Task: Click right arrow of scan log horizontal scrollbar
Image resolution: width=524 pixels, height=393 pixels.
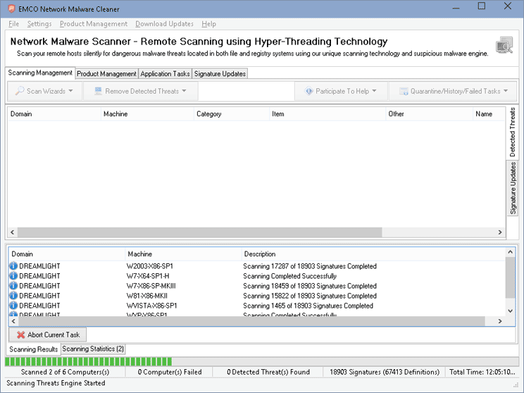Action: point(500,321)
